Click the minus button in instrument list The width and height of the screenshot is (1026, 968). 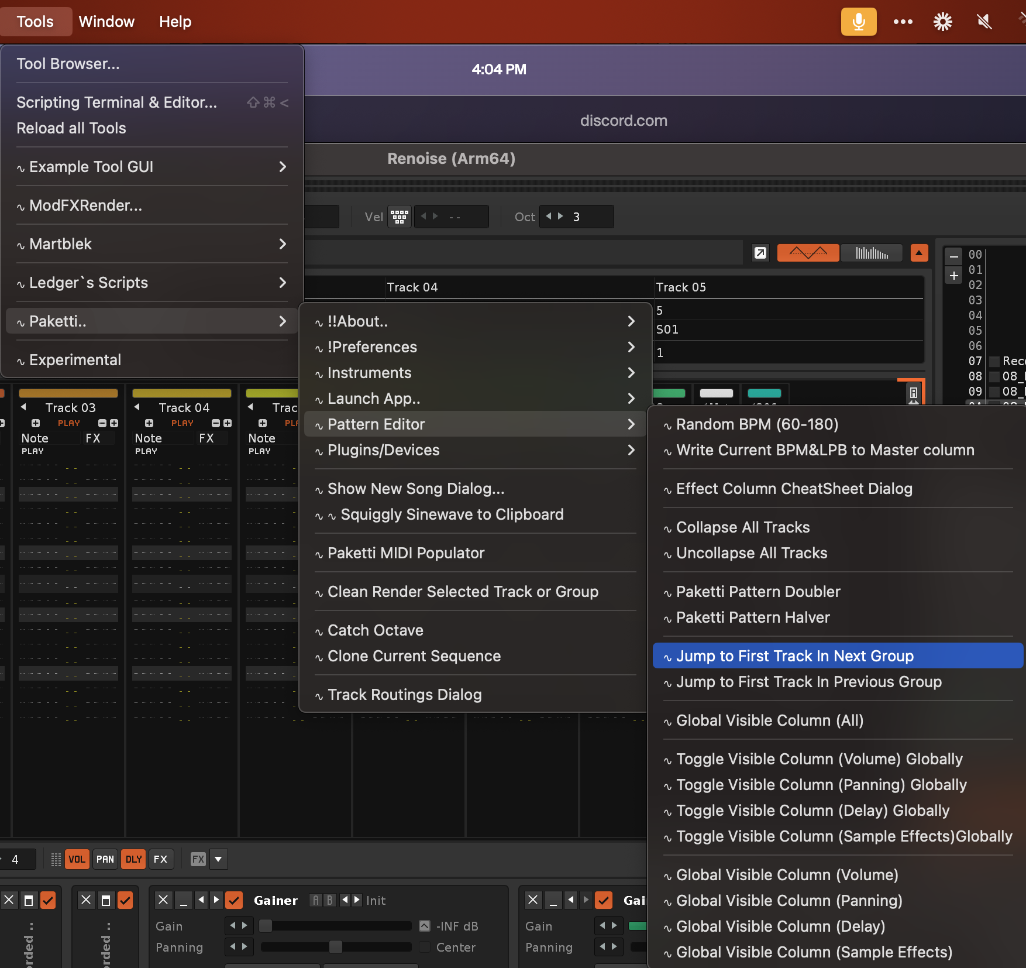click(x=953, y=257)
